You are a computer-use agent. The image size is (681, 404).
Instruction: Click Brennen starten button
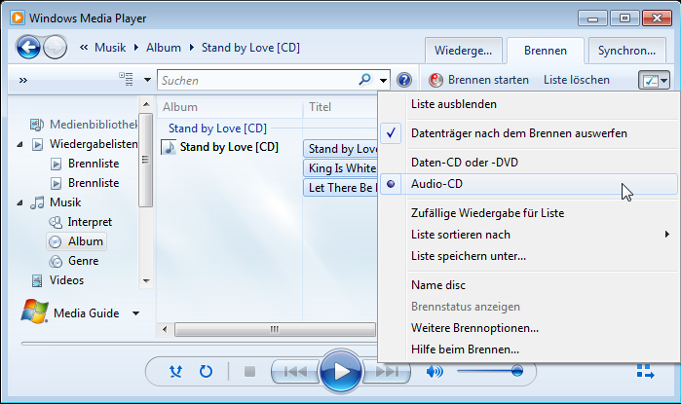point(478,80)
